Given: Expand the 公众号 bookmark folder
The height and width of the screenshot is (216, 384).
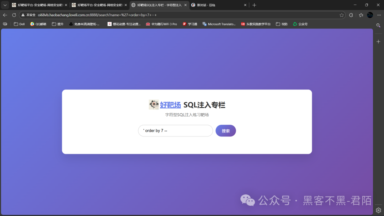Looking at the screenshot, I should pyautogui.click(x=300, y=24).
